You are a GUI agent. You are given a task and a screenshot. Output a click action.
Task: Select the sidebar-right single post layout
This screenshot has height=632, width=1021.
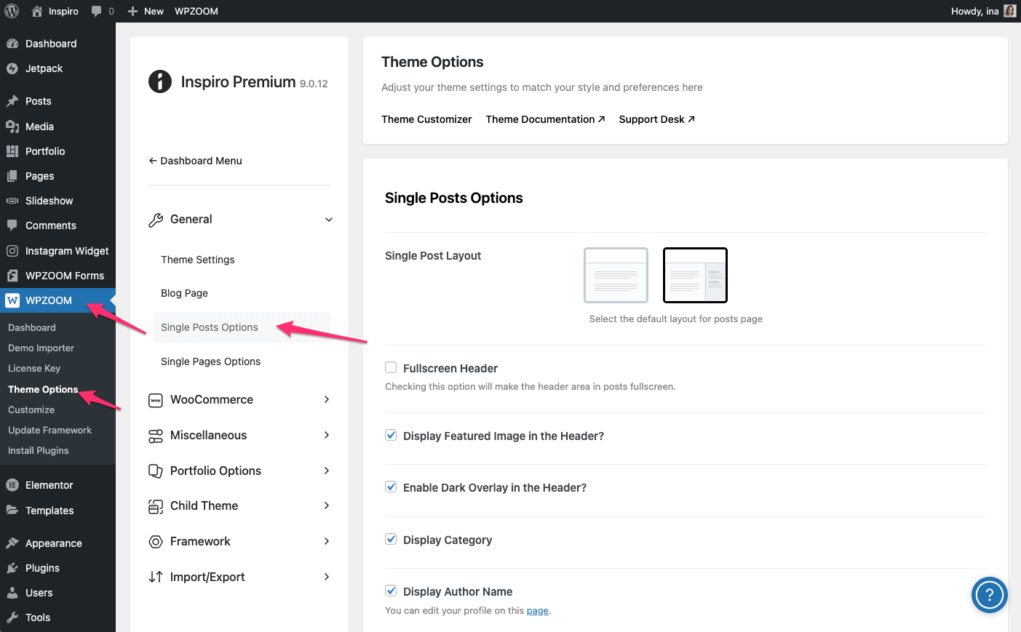(695, 275)
